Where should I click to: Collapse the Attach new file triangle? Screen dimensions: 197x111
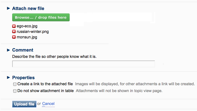[x=8, y=8]
